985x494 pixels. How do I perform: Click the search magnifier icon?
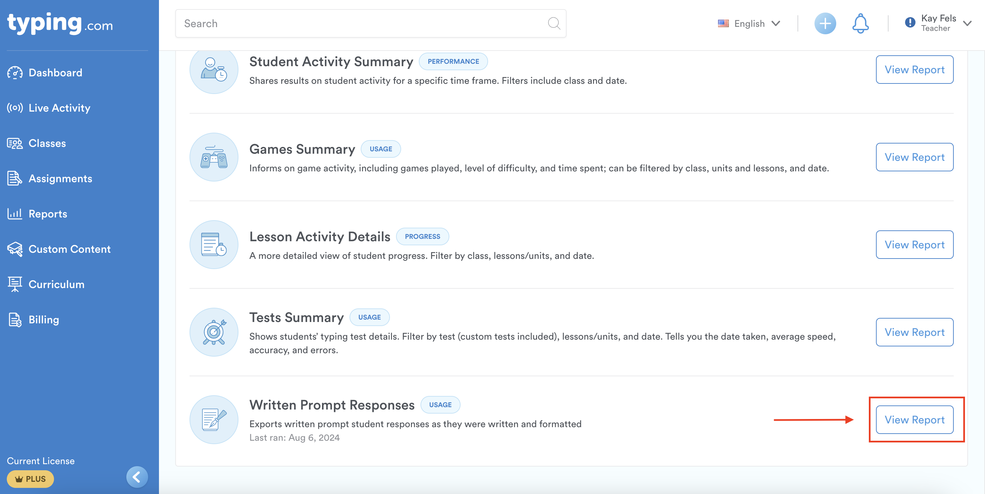click(554, 24)
